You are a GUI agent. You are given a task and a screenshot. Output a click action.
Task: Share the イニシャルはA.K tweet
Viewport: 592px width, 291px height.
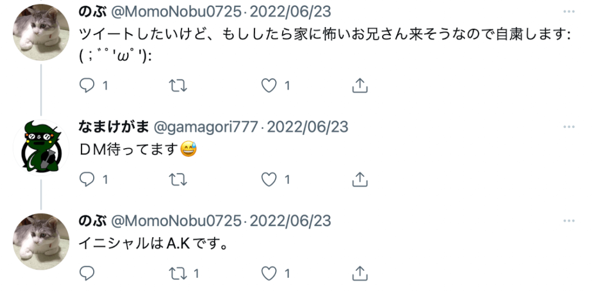(x=360, y=273)
